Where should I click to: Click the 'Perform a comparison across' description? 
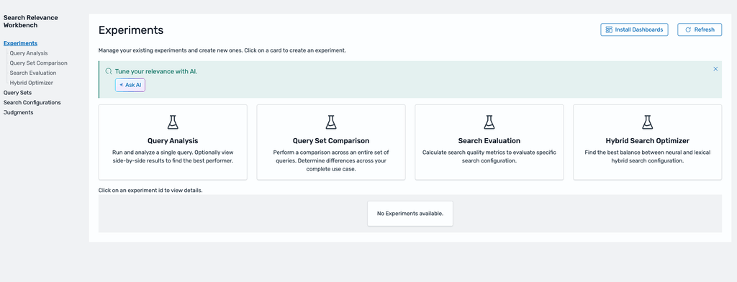331,160
